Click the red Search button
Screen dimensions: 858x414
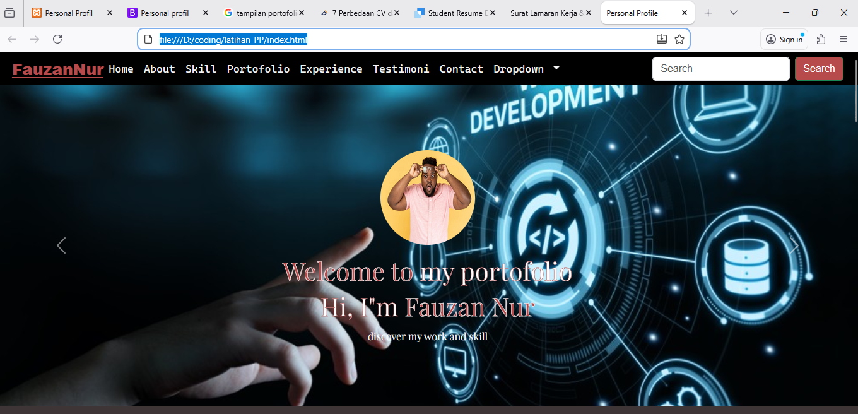[819, 69]
